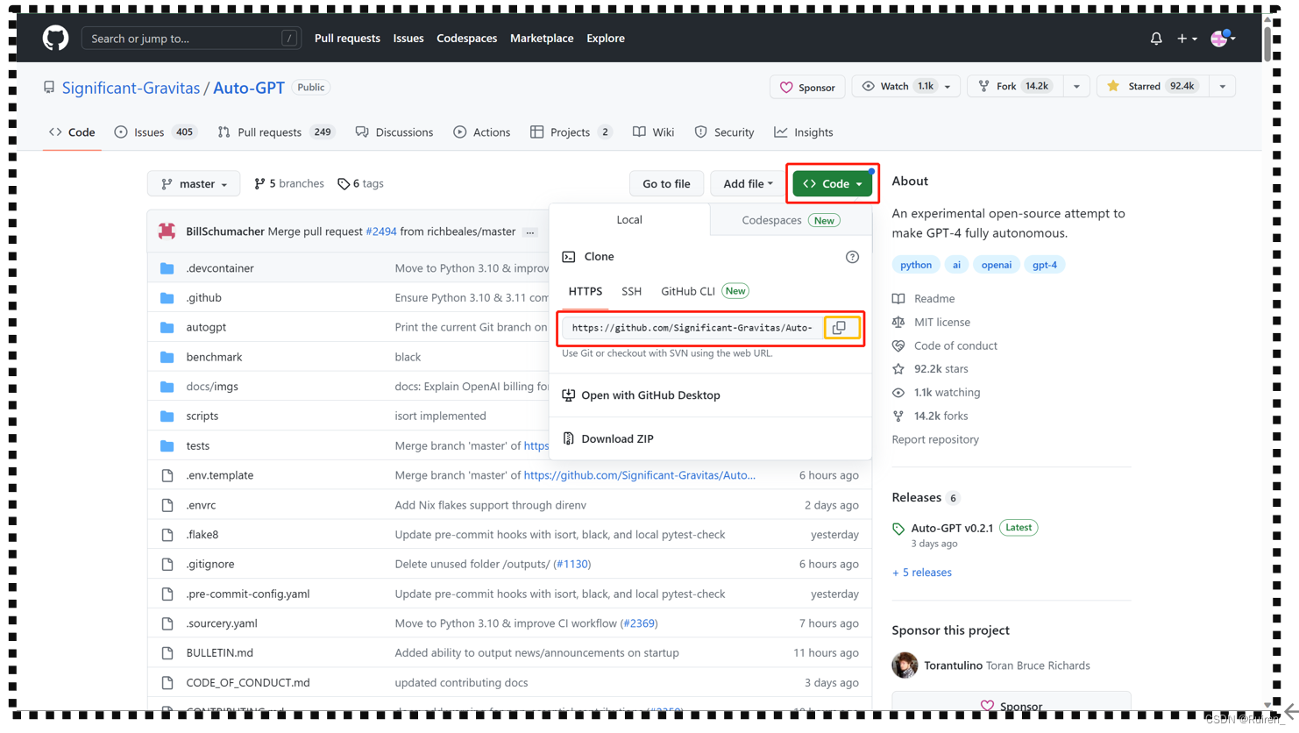Click BillSchumacher's commit avatar

[167, 231]
